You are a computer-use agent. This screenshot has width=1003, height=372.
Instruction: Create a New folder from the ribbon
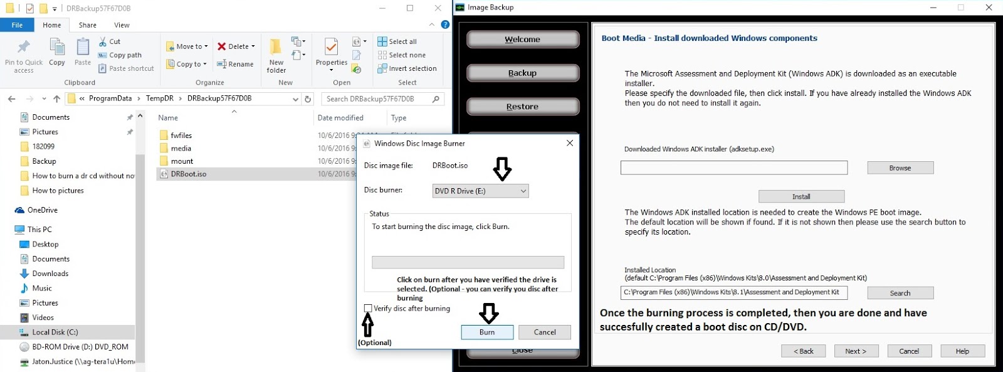coord(276,55)
